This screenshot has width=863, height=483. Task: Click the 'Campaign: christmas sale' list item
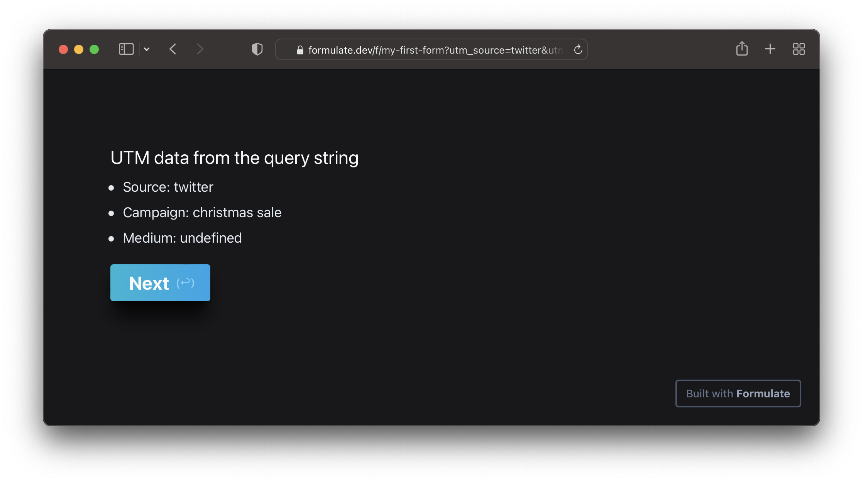(202, 213)
